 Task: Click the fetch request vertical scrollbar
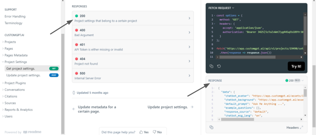(305, 31)
